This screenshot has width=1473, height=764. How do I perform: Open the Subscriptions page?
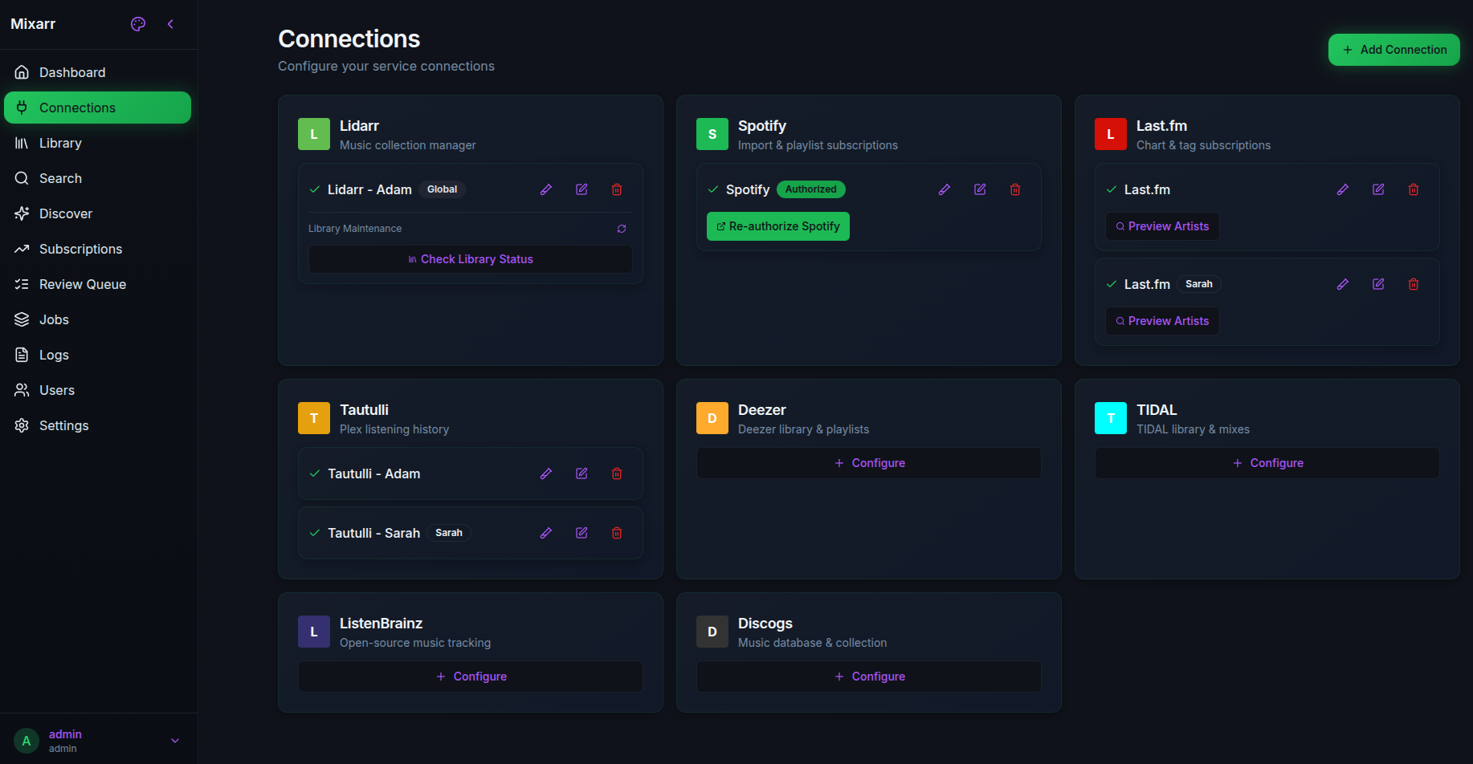pos(80,249)
